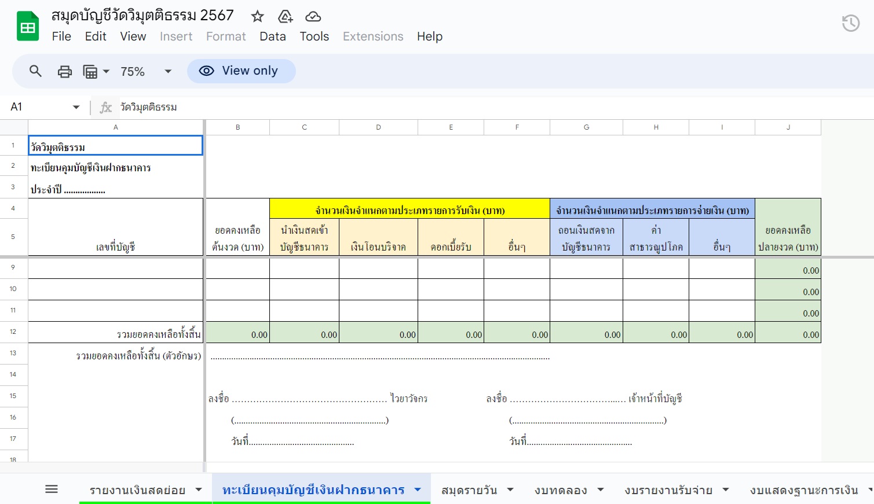
Task: Click the add to Drive shortcut icon
Action: 285,16
